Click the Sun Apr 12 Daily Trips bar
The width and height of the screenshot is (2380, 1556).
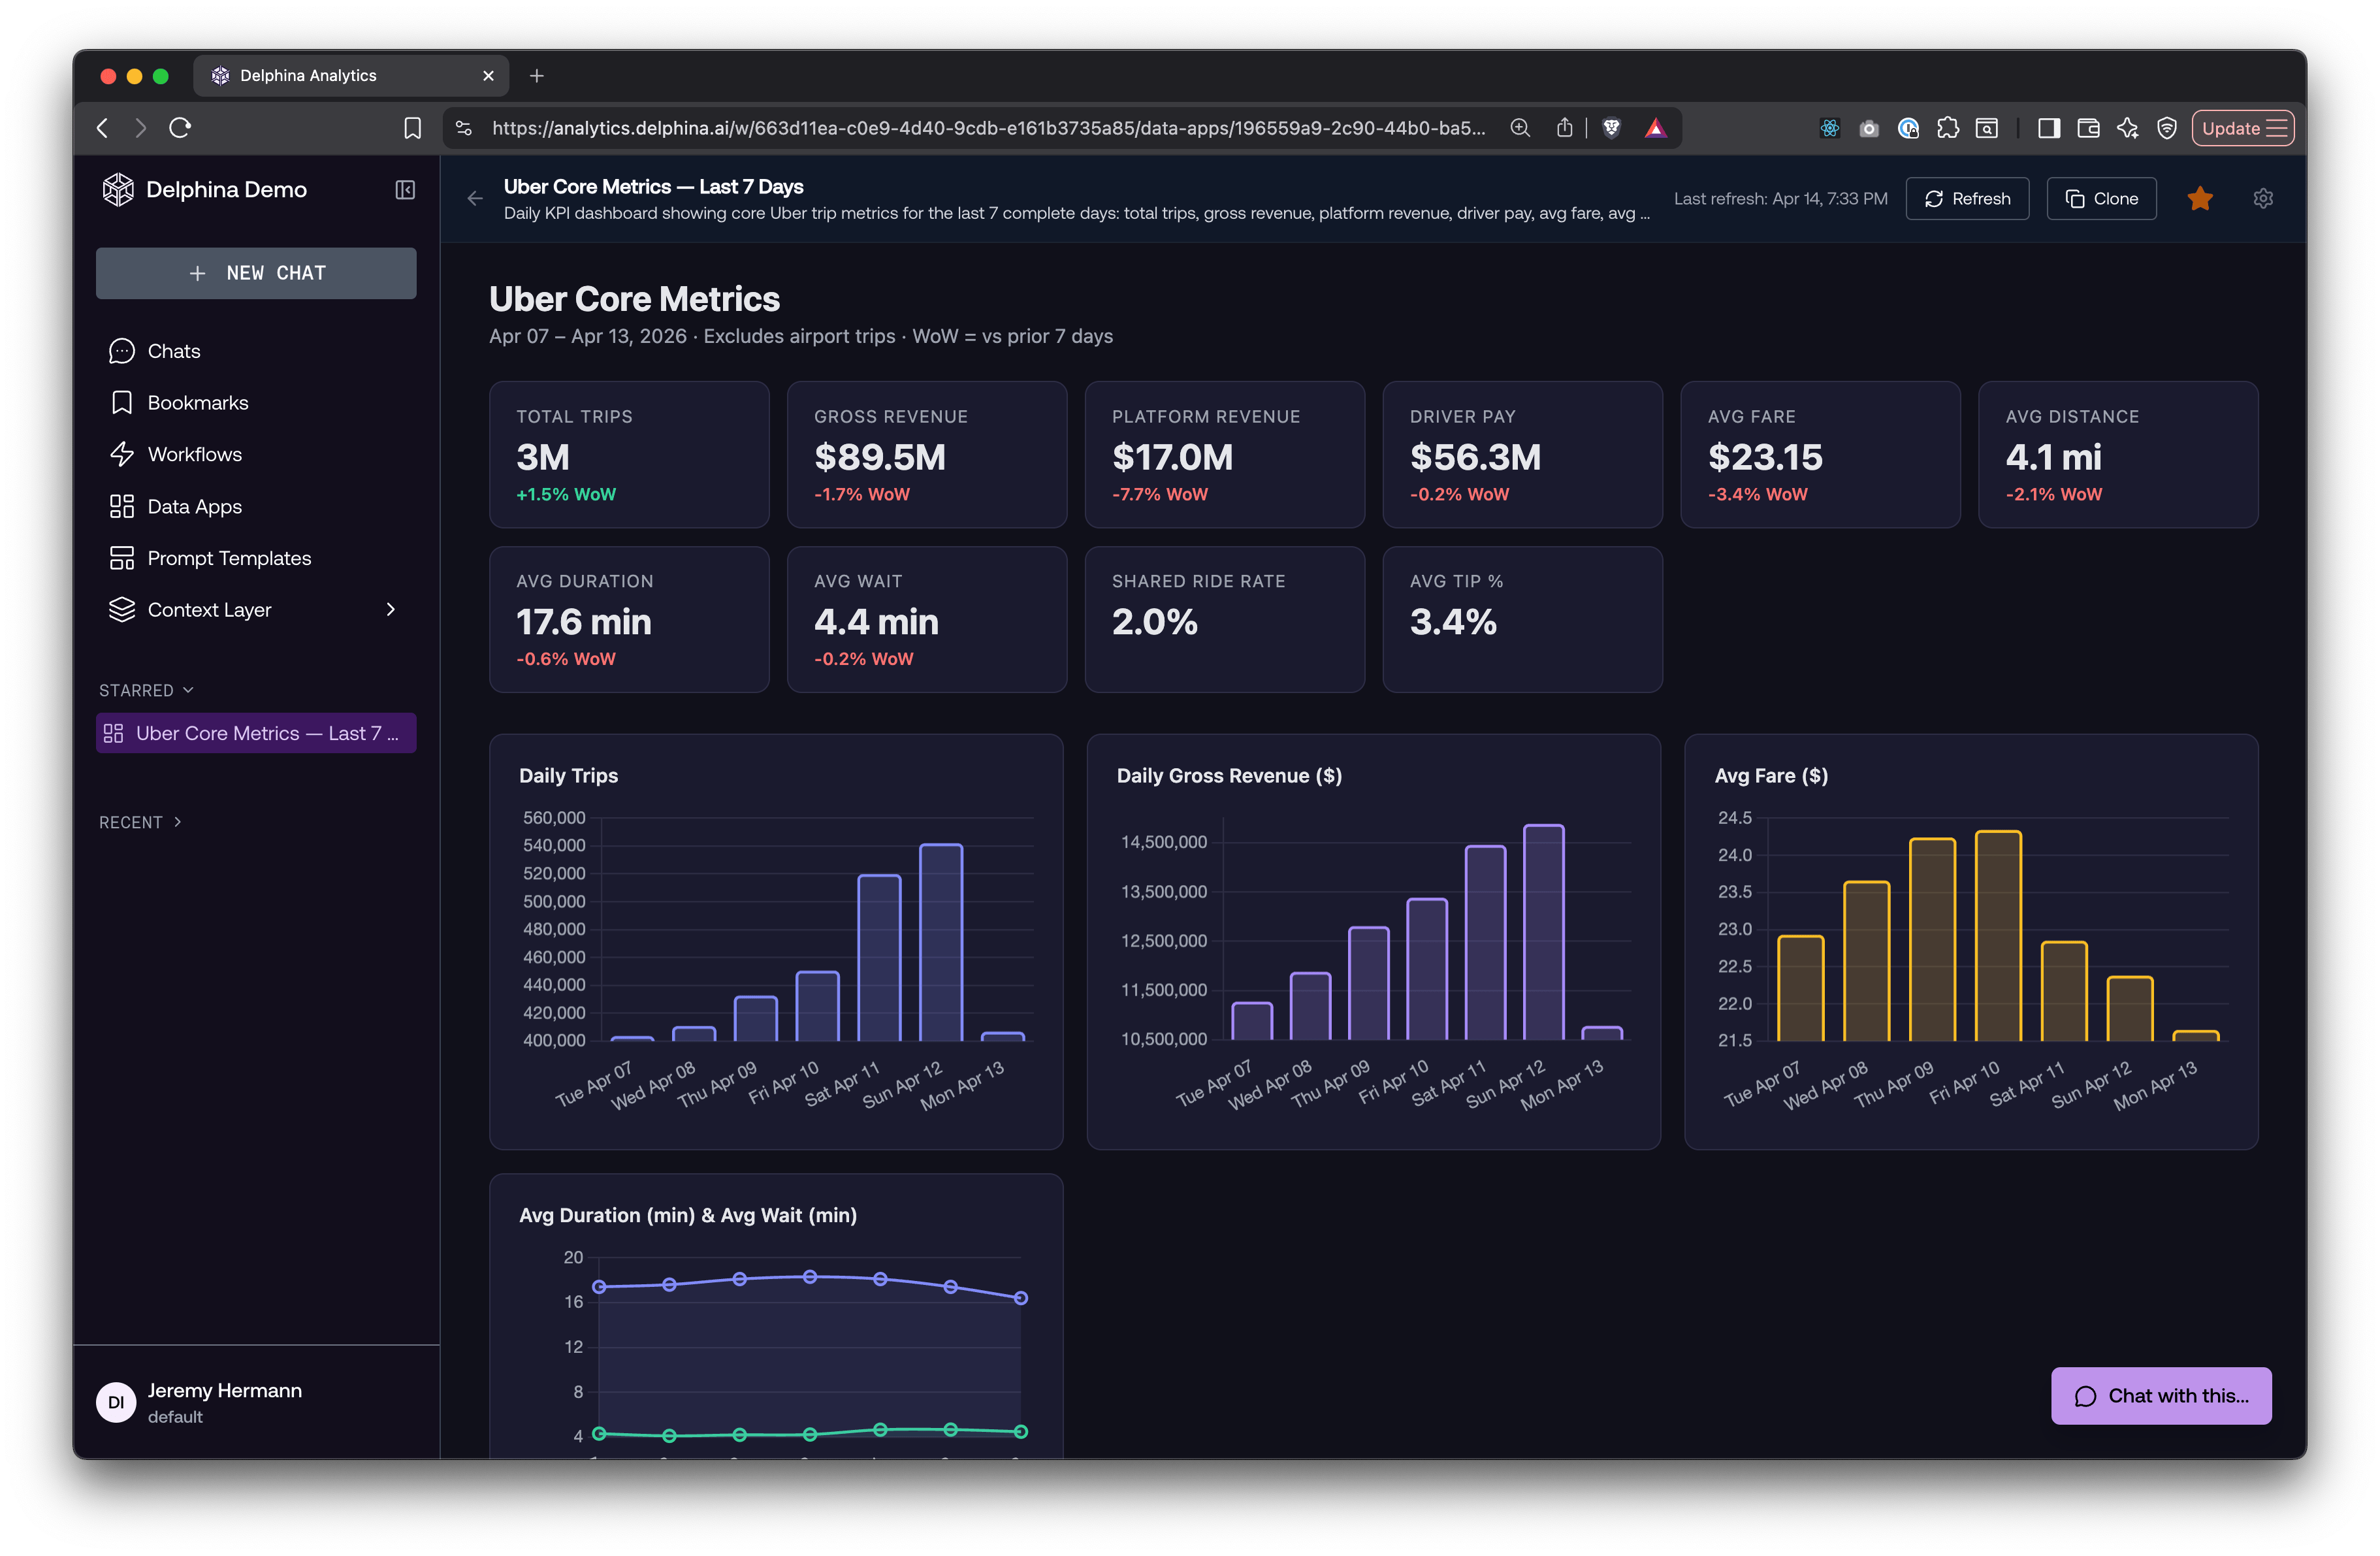941,943
